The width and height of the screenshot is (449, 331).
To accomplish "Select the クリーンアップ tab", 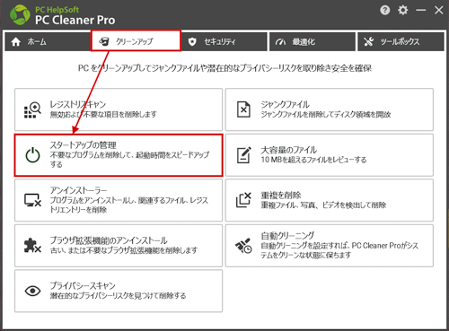I will pos(136,40).
